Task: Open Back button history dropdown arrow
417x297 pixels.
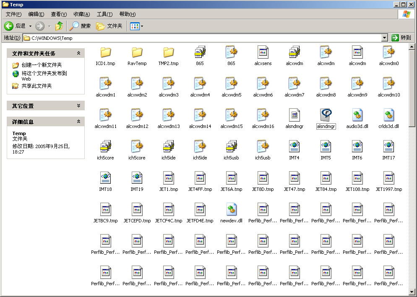Action: [x=30, y=26]
